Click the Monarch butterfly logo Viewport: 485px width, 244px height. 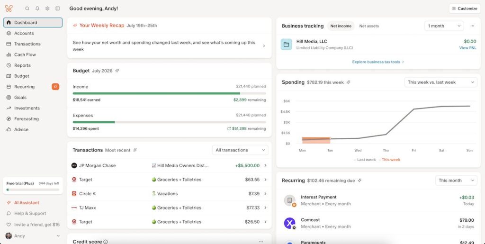pyautogui.click(x=9, y=9)
